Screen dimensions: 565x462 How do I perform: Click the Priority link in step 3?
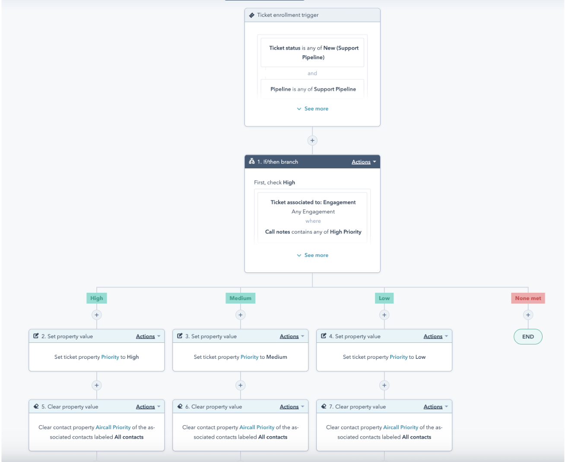point(249,357)
